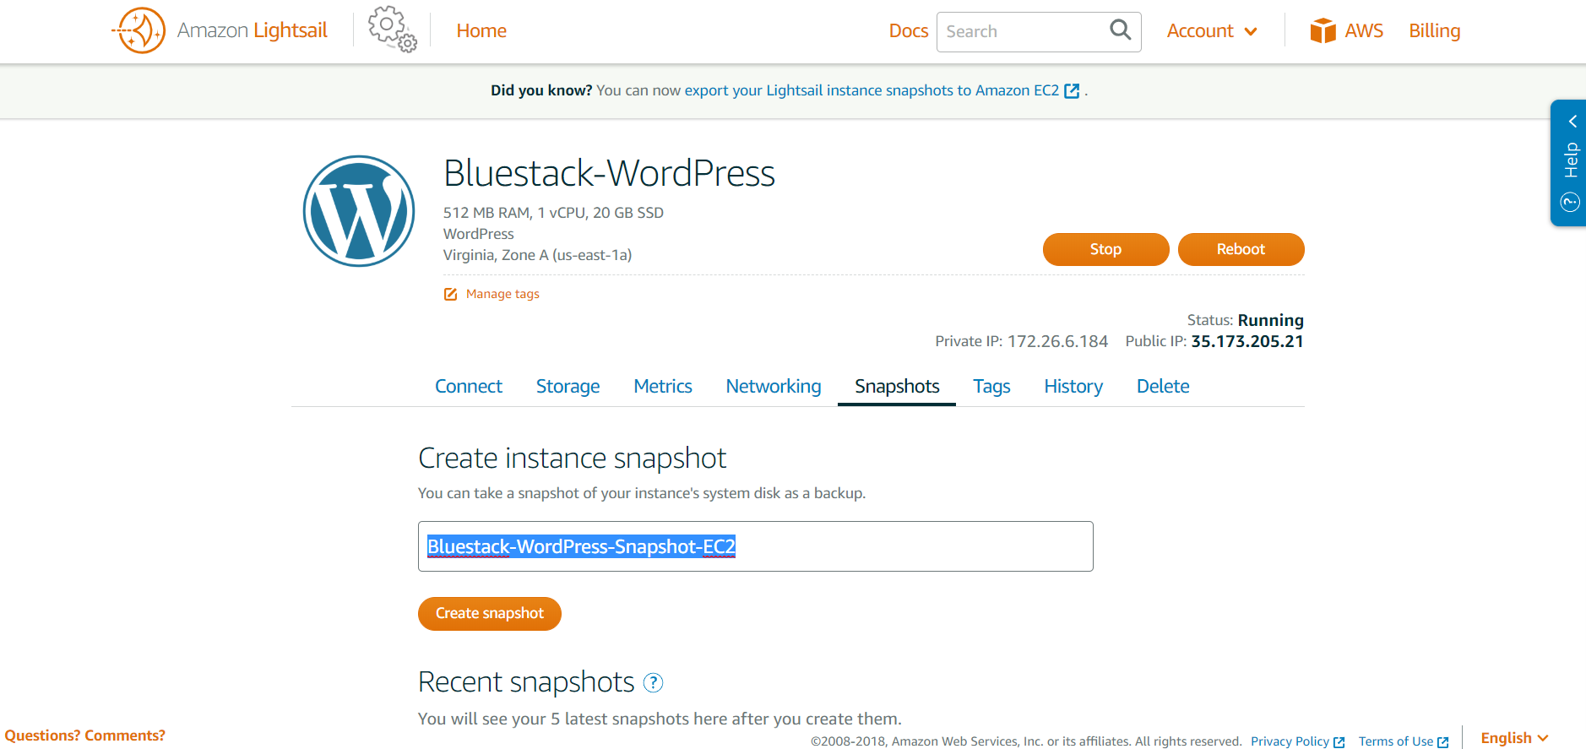Viewport: 1586px width, 749px height.
Task: Click the external link icon beside EC2 export
Action: (1072, 91)
